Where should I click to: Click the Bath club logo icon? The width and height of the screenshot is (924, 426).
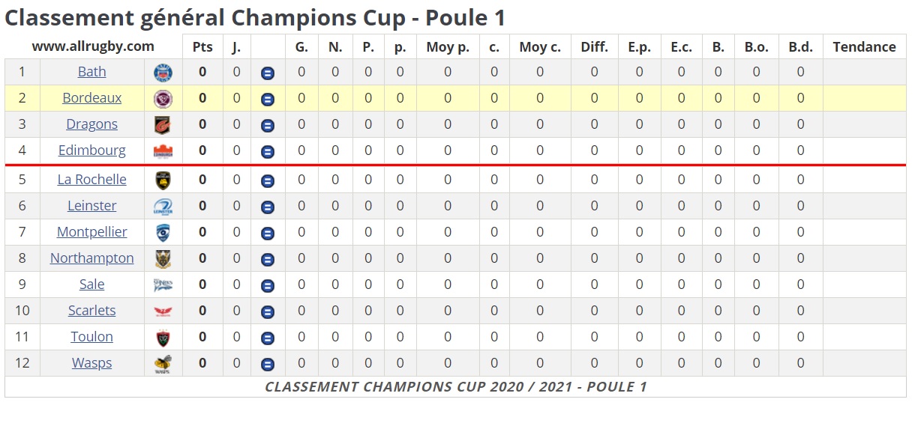[163, 73]
